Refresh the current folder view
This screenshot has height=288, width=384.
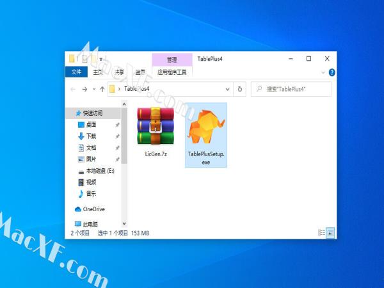point(240,89)
